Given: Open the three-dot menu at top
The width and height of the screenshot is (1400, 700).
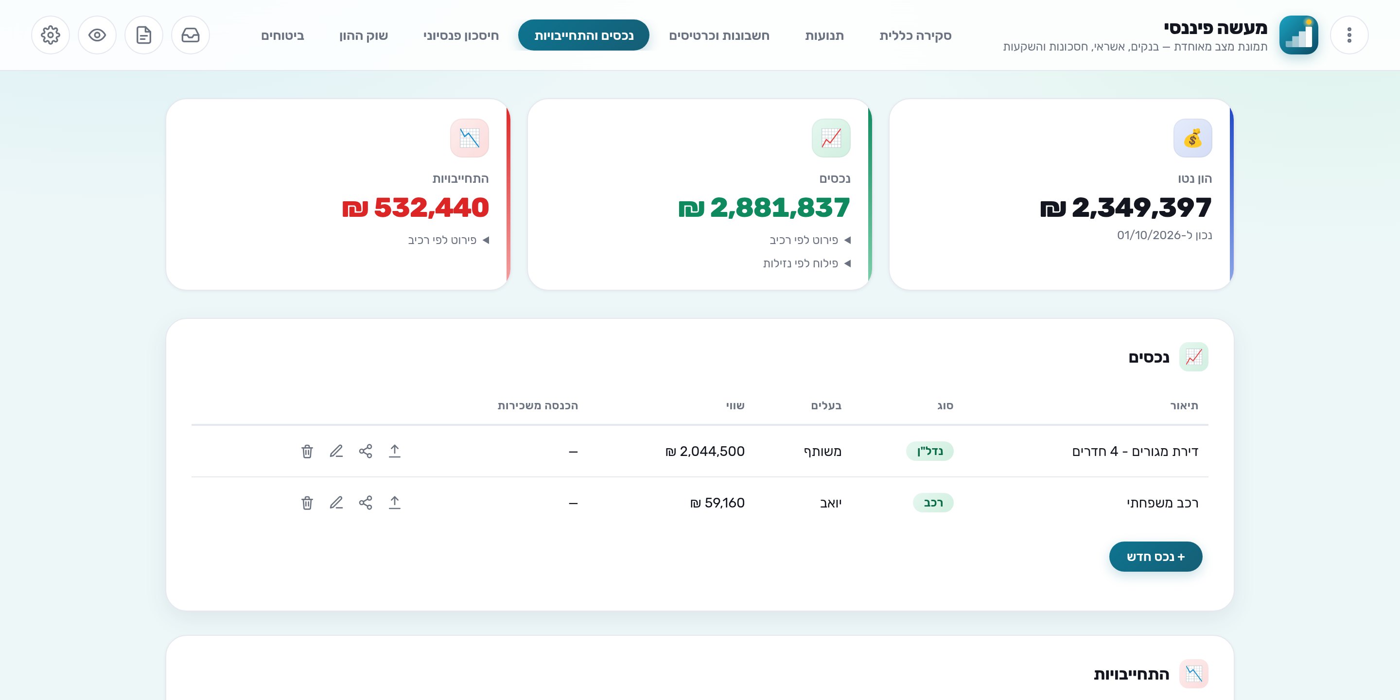Looking at the screenshot, I should pyautogui.click(x=1349, y=35).
